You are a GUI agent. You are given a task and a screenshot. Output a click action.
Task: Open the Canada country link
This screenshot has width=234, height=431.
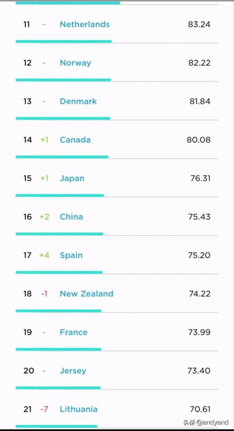(75, 140)
